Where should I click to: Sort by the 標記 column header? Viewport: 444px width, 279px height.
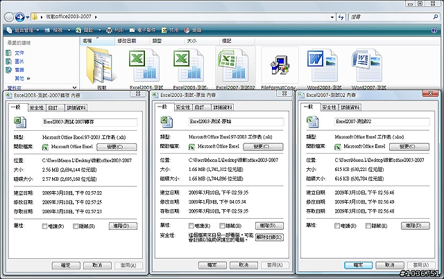pyautogui.click(x=237, y=41)
